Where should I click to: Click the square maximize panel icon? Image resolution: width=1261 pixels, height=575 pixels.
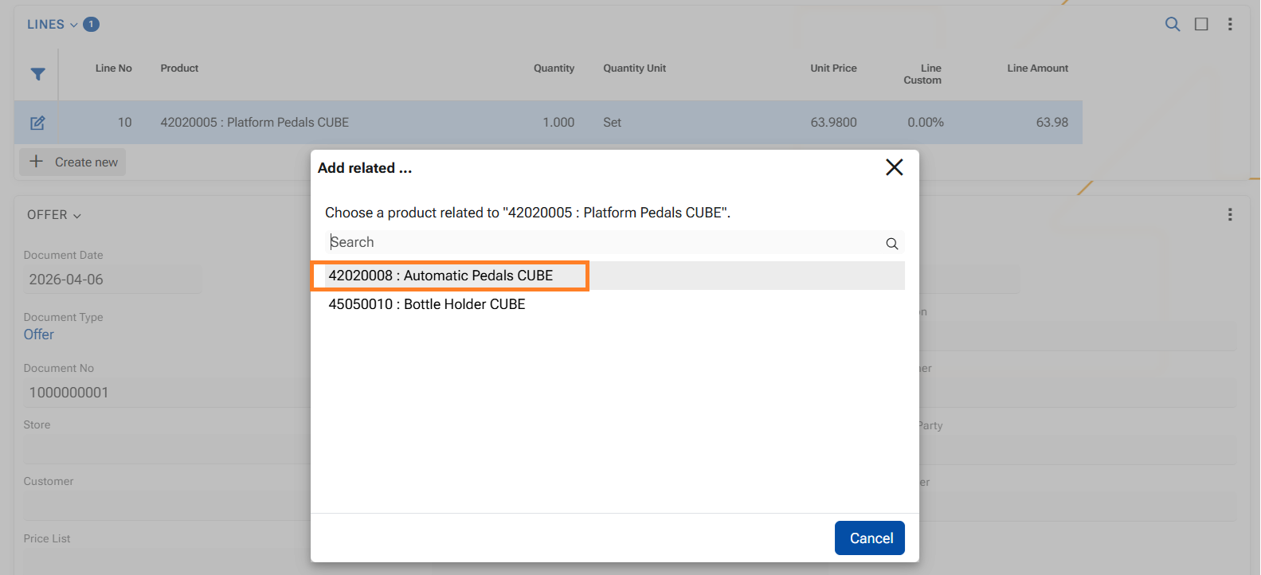(x=1201, y=24)
